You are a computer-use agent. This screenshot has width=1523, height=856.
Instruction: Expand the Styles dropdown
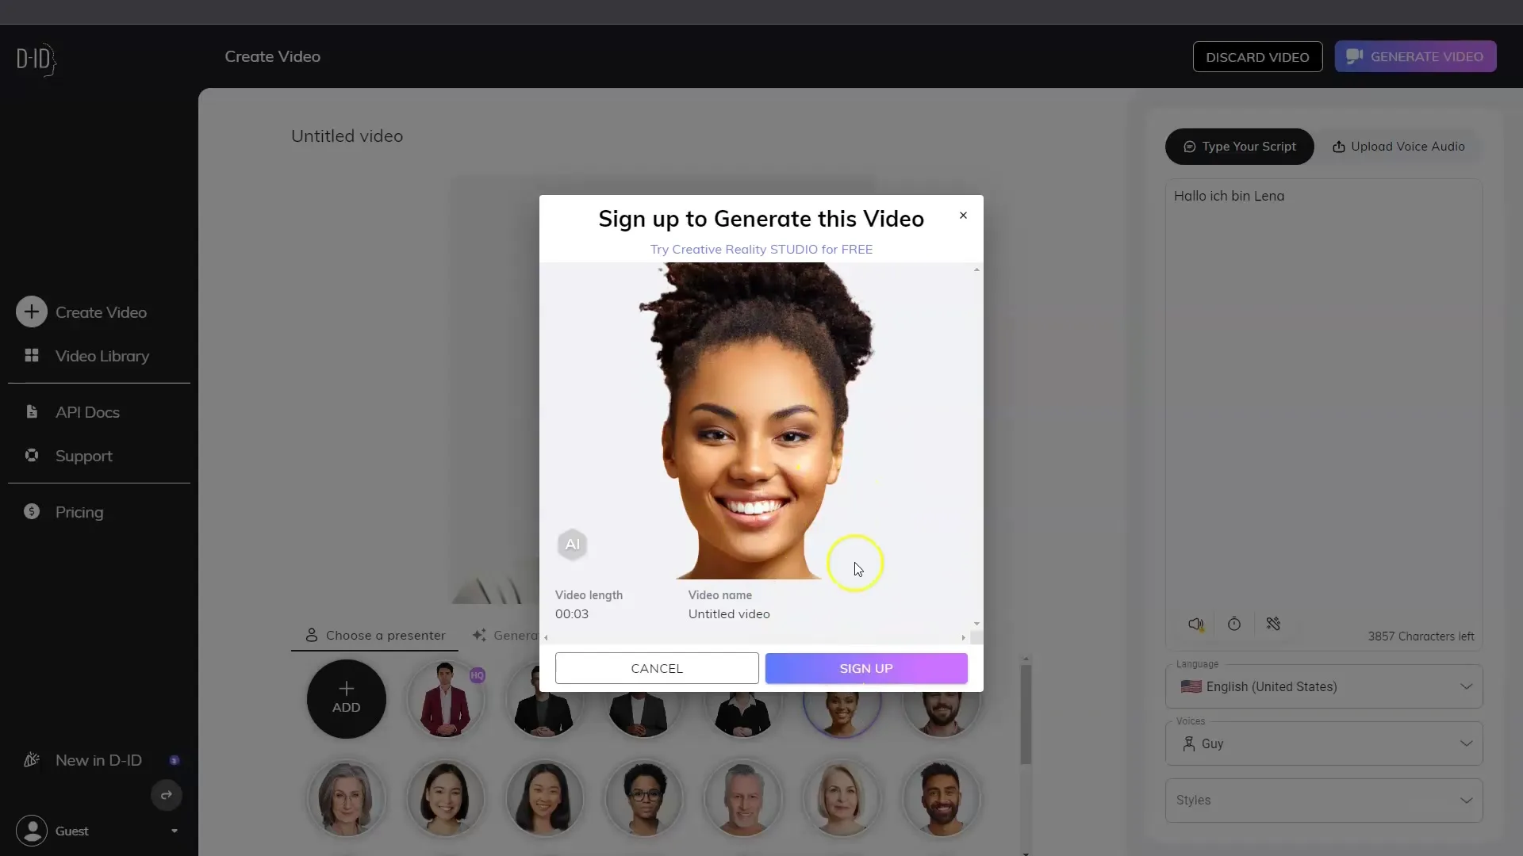coord(1322,798)
